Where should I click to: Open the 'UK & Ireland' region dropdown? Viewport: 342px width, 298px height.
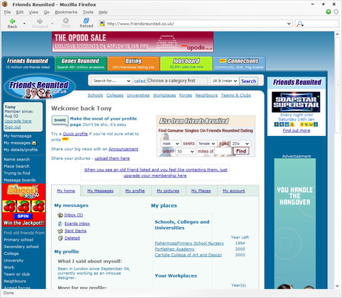pos(224,81)
